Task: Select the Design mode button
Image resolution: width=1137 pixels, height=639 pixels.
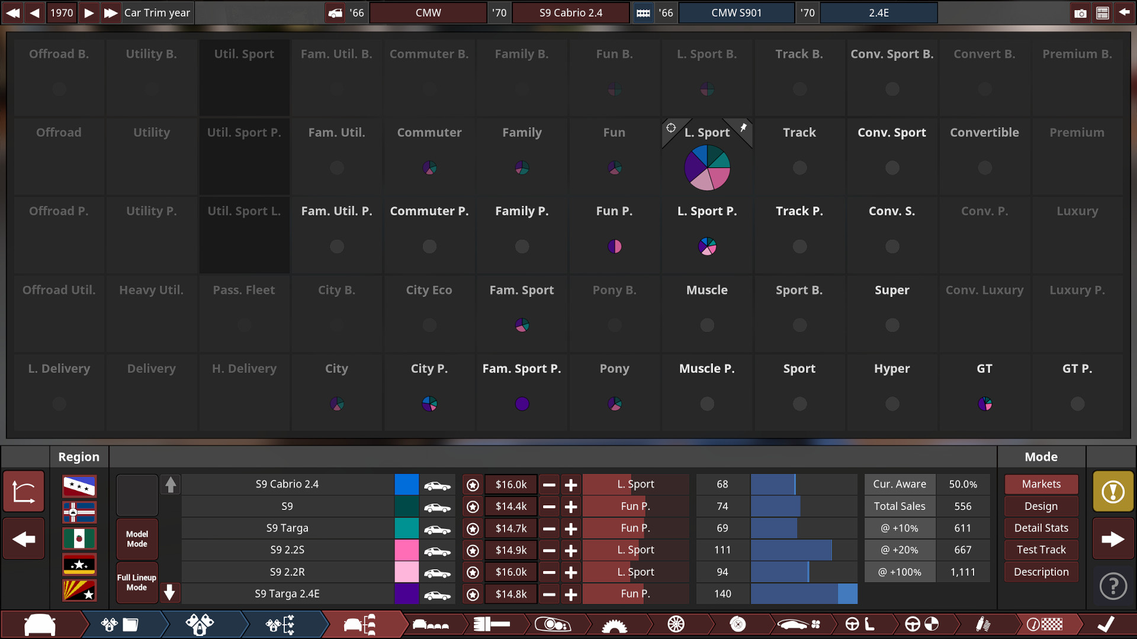Action: (1042, 506)
